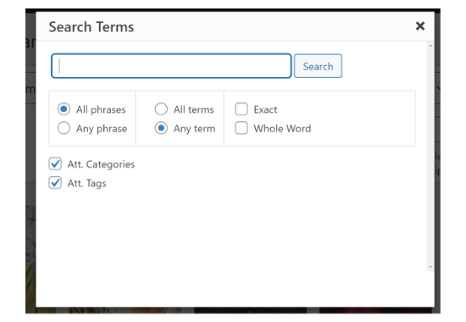The height and width of the screenshot is (322, 466).
Task: Tick the Whole Word checkbox
Action: [x=241, y=128]
